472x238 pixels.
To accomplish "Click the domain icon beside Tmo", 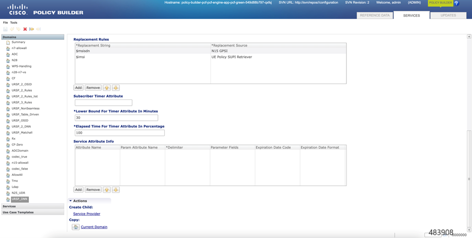I will pos(8,181).
